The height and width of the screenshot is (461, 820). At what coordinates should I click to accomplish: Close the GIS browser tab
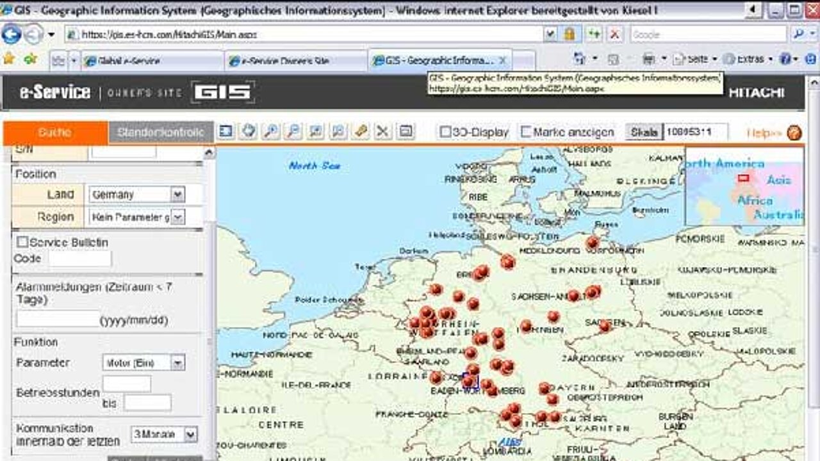tap(502, 61)
